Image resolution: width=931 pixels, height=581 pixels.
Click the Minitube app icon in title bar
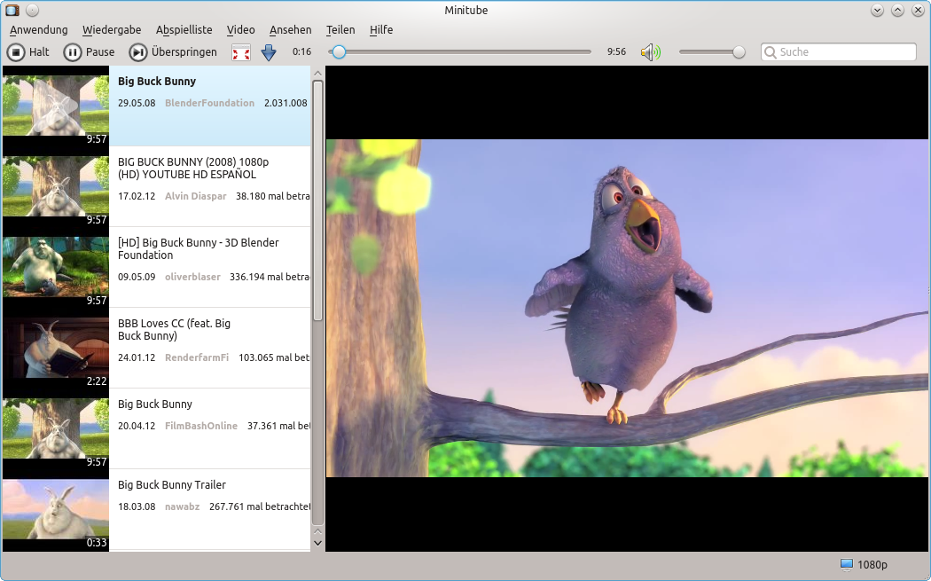[x=12, y=11]
